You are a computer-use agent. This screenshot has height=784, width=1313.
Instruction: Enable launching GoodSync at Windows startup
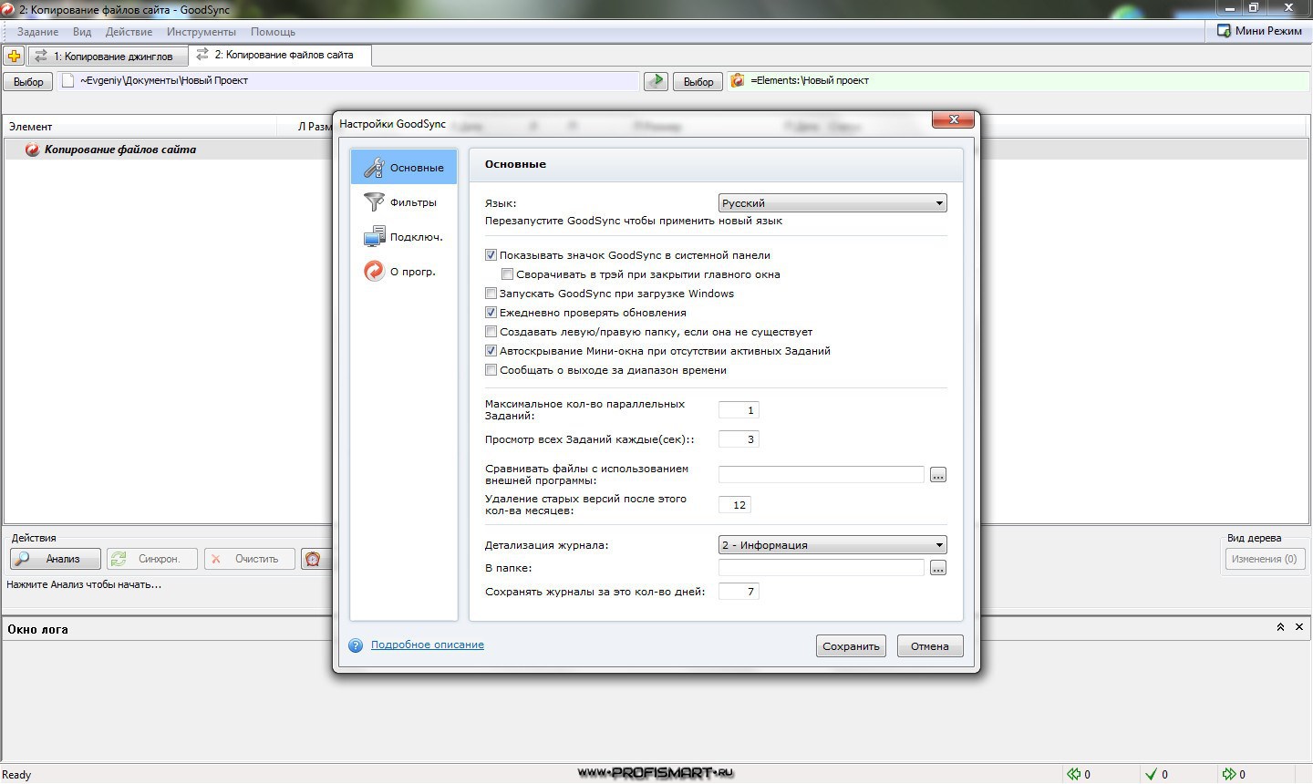coord(491,294)
